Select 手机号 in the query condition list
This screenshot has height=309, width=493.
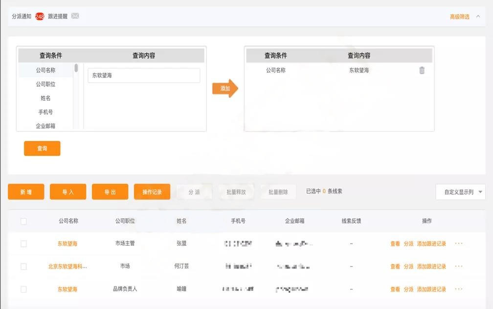[x=45, y=112]
